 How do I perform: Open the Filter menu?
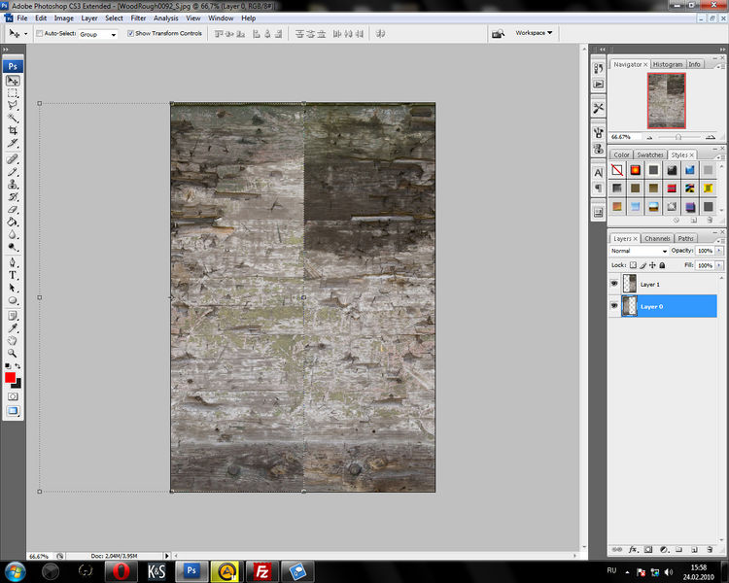(x=138, y=18)
